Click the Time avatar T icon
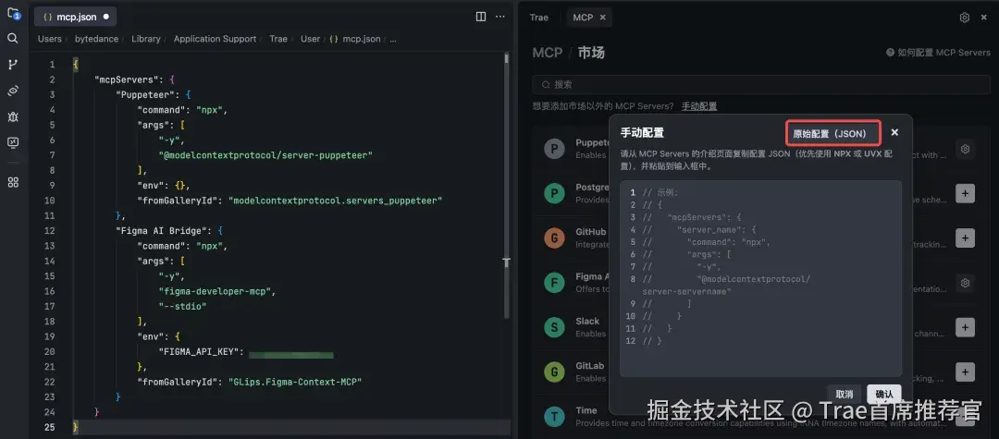Image resolution: width=999 pixels, height=439 pixels. tap(554, 416)
